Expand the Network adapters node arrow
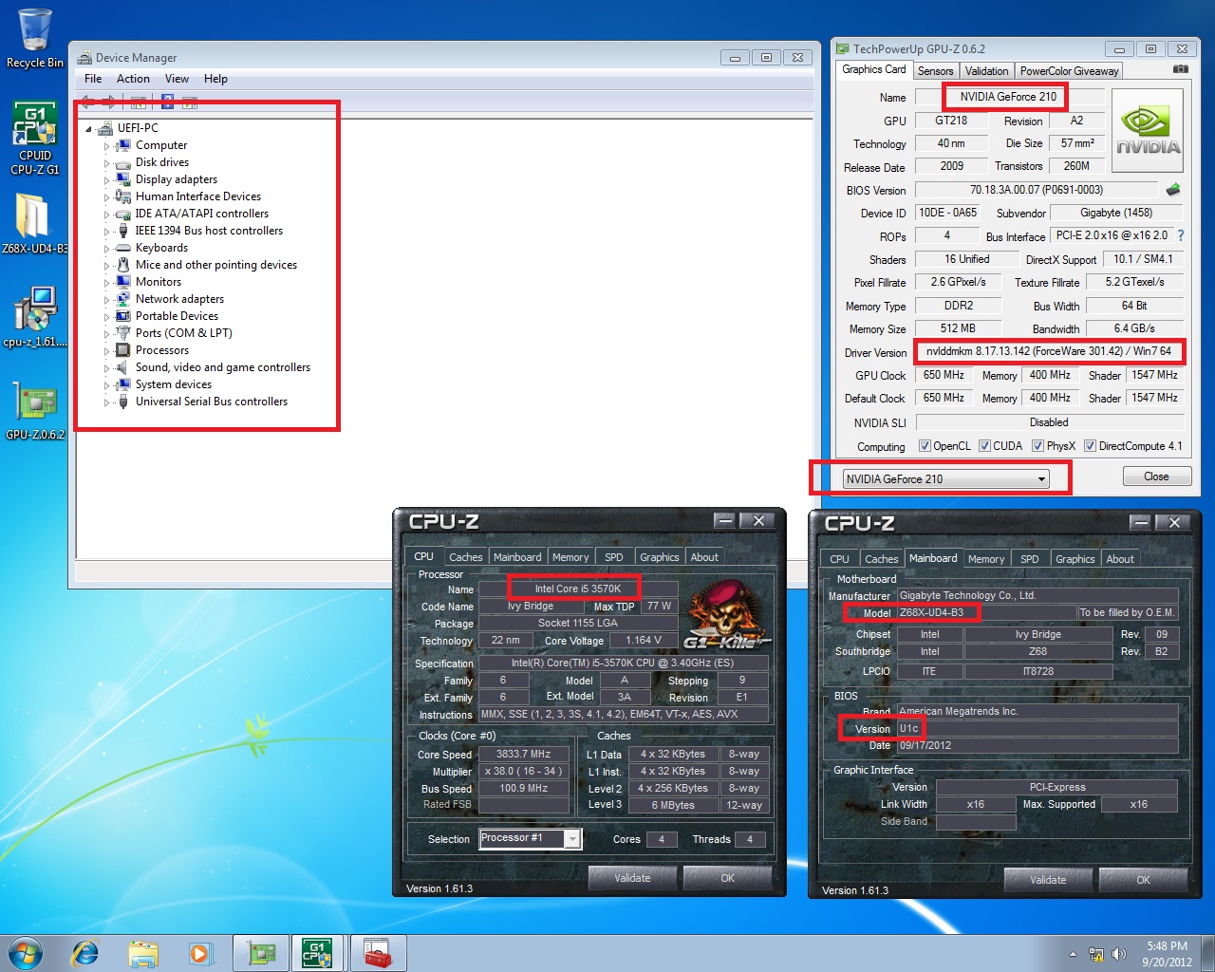The width and height of the screenshot is (1215, 972). [106, 299]
